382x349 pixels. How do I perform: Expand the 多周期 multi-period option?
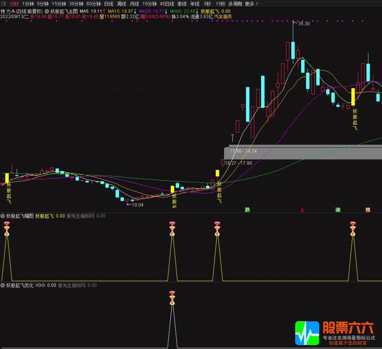236,3
